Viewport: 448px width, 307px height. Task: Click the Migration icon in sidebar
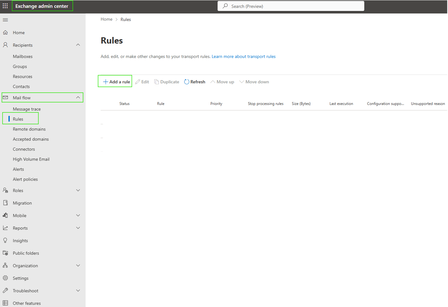coord(5,203)
